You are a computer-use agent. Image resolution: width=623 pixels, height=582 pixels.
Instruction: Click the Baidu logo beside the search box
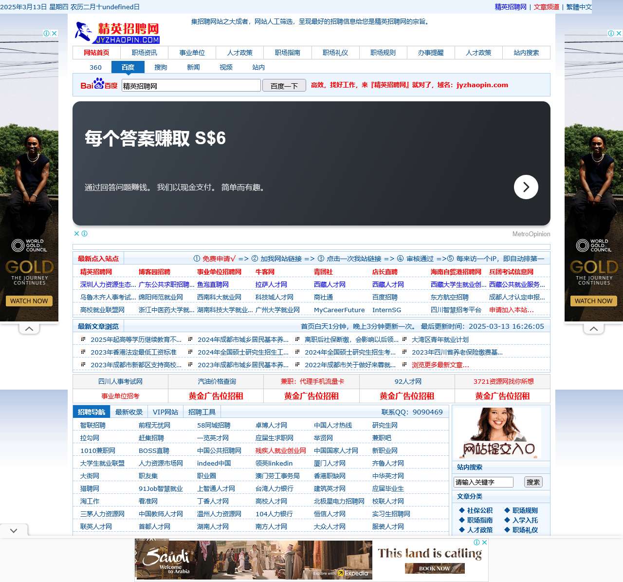coord(99,84)
